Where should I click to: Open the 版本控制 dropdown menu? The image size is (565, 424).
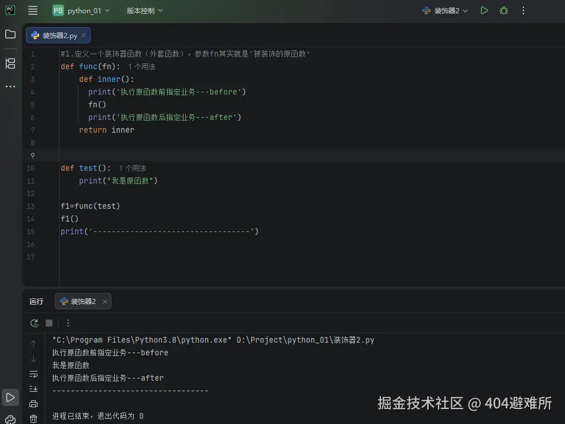[144, 10]
